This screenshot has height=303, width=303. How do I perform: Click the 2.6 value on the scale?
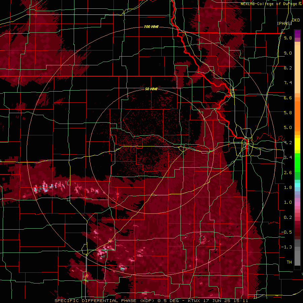coord(288,173)
